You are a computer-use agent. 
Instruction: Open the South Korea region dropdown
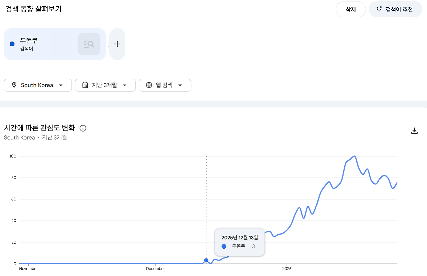click(38, 85)
